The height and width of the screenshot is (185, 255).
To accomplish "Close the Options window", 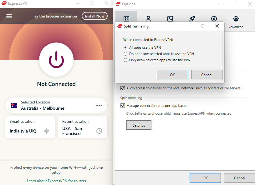I will [x=250, y=4].
